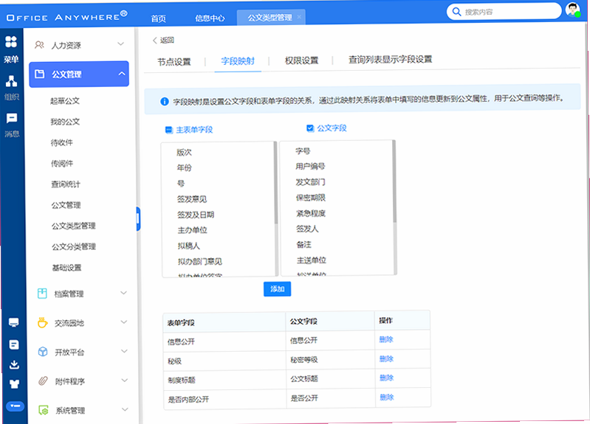590x424 pixels.
Task: Open 查询统计 in the sidebar
Action: point(66,184)
